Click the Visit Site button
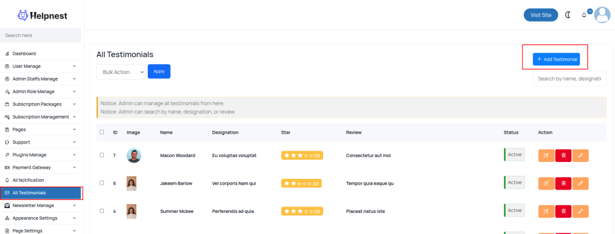Screen dimensions: 615x234 coord(541,15)
